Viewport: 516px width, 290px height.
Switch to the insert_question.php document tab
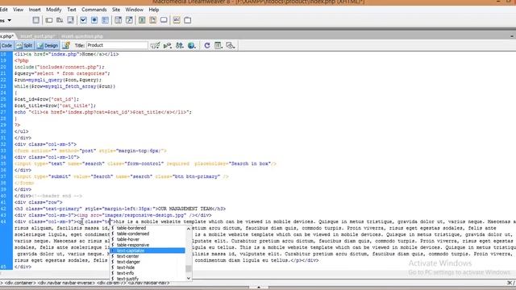click(82, 36)
